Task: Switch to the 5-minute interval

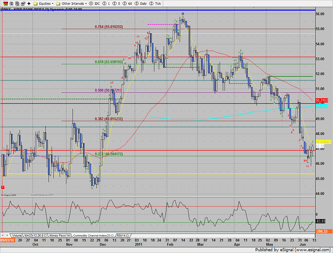Action: [116, 4]
